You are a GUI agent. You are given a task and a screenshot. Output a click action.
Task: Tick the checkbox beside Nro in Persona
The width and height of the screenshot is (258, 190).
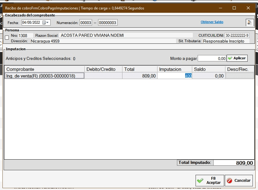click(x=7, y=37)
